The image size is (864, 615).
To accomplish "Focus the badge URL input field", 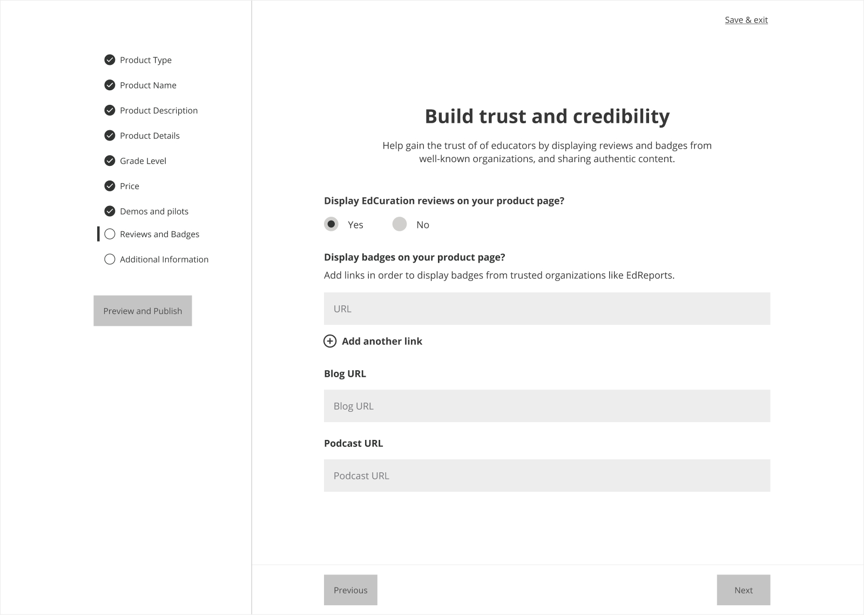I will point(546,309).
